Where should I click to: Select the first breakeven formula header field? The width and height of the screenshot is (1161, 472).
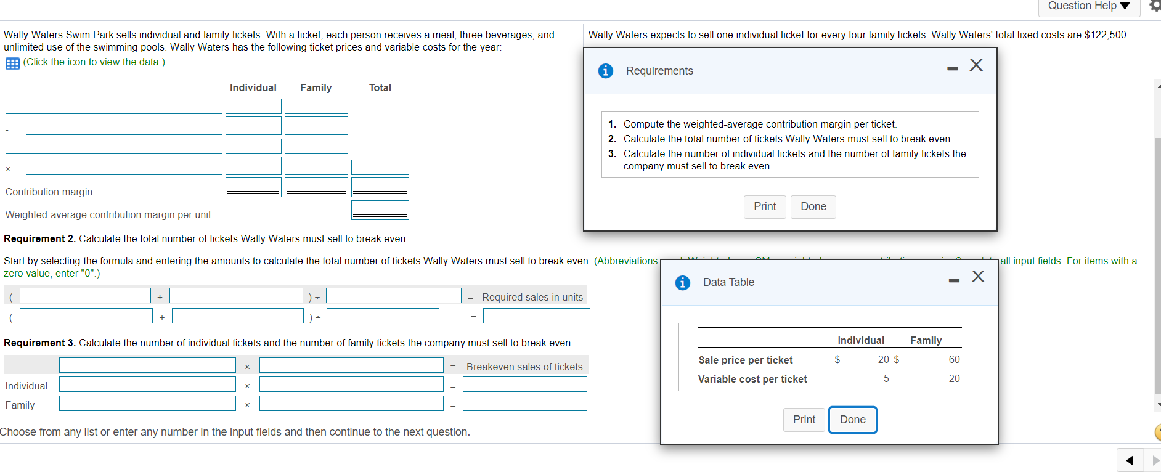point(147,365)
